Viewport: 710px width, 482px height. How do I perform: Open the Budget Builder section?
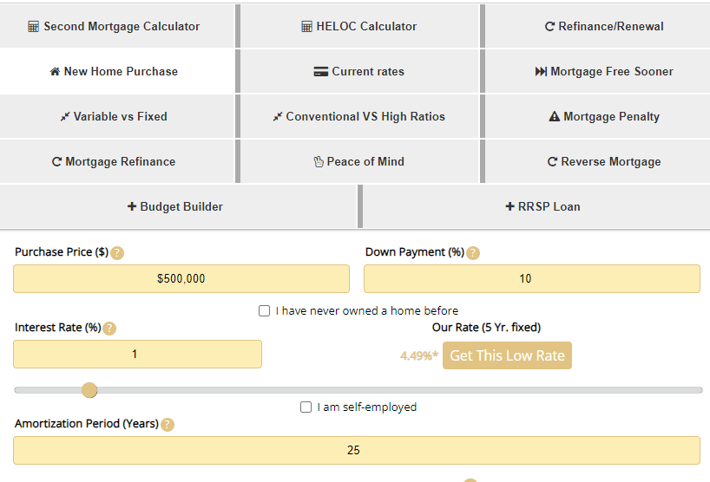pos(179,206)
